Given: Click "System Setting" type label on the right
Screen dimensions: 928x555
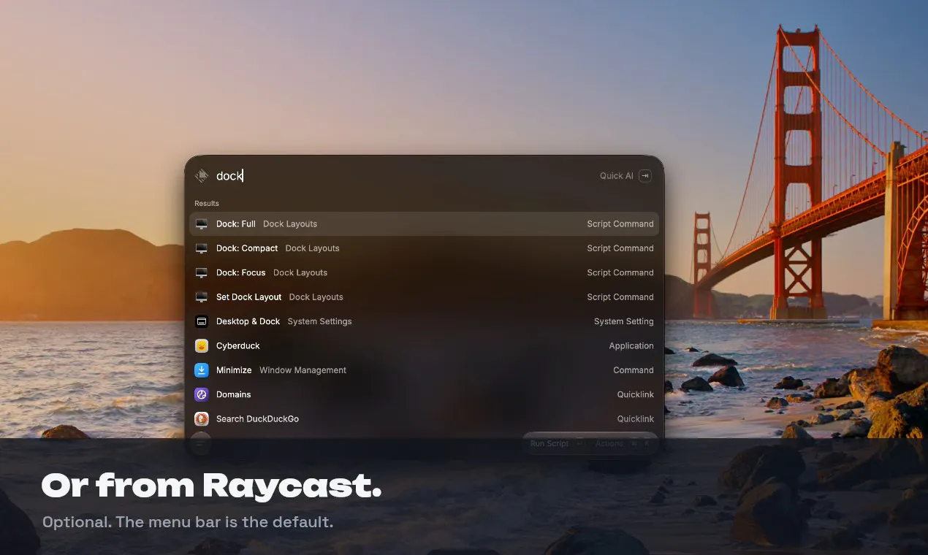Looking at the screenshot, I should click(624, 321).
